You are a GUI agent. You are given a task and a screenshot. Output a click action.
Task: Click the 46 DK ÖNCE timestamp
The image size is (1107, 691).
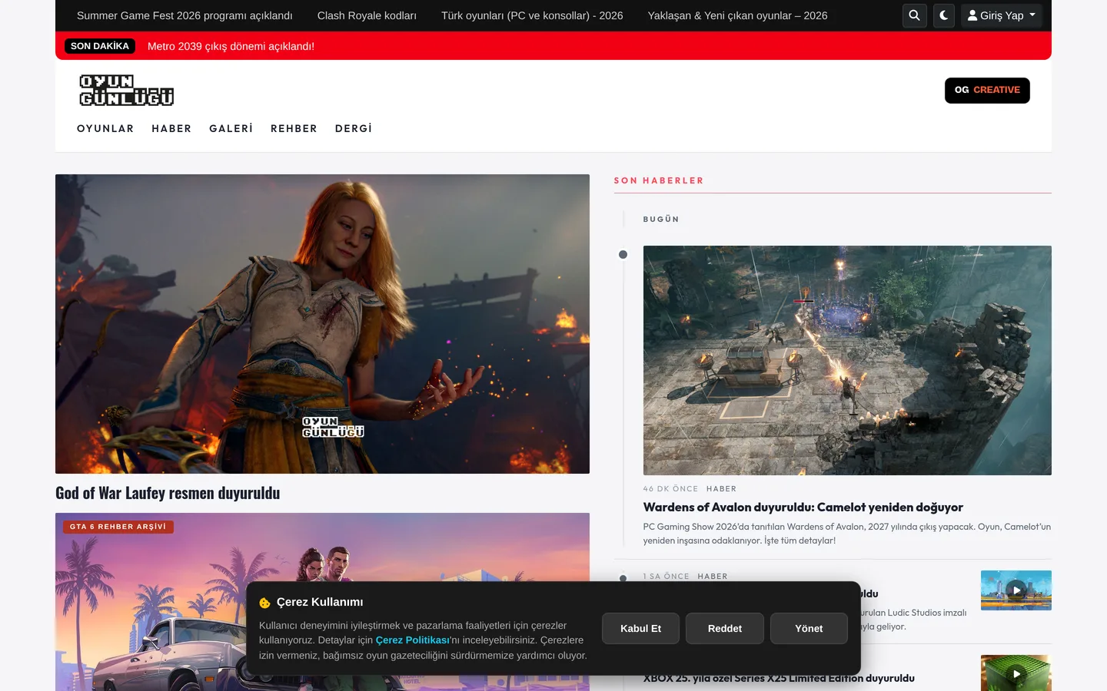pyautogui.click(x=670, y=489)
